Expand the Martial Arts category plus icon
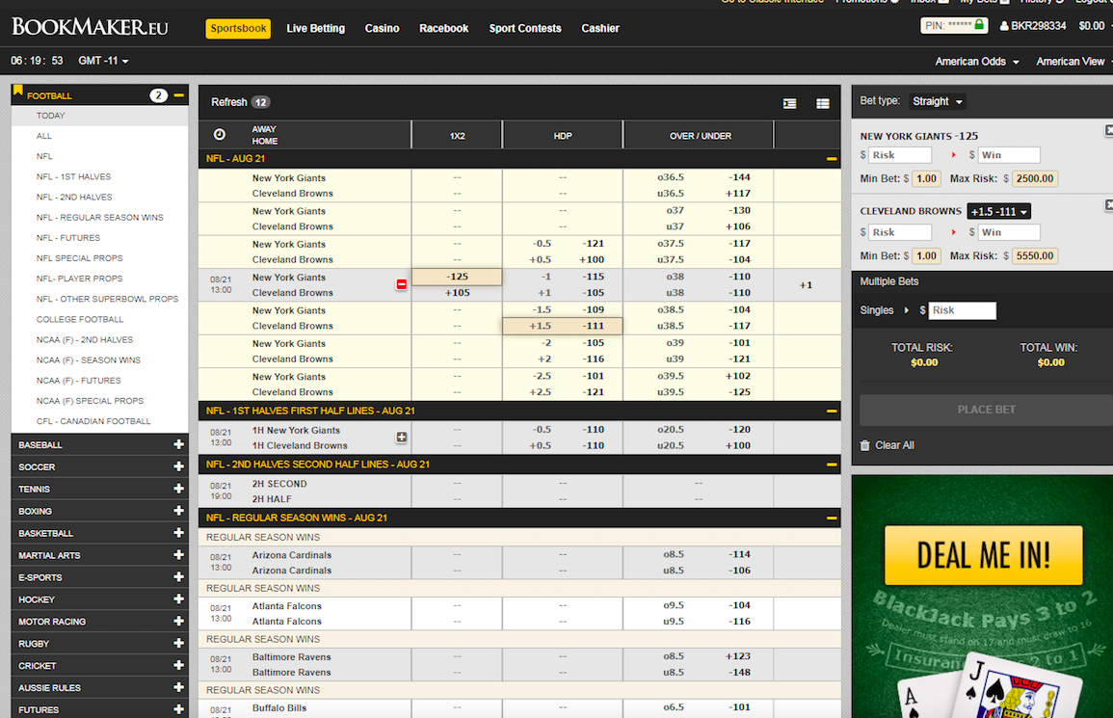Viewport: 1113px width, 718px height. (x=179, y=555)
